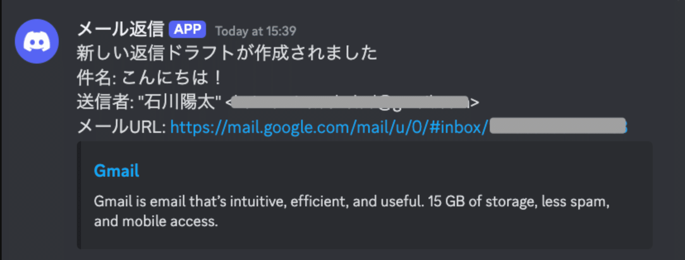Viewport: 685px width, 260px height.
Task: Click the 新しい返信ドラフトが作成されました message line
Action: [x=227, y=53]
